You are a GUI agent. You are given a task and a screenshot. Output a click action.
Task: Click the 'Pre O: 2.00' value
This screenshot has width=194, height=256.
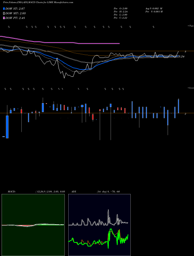point(121,9)
